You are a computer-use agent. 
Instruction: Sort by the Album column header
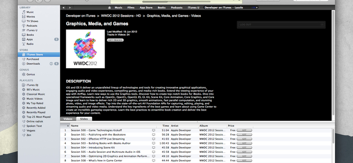pos(213,126)
